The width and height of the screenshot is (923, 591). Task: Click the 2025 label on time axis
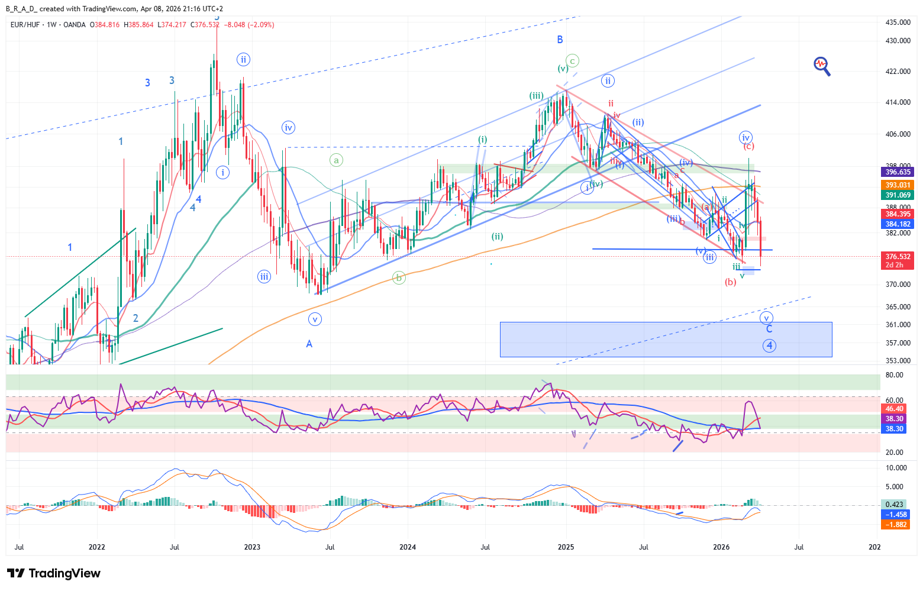[x=566, y=547]
